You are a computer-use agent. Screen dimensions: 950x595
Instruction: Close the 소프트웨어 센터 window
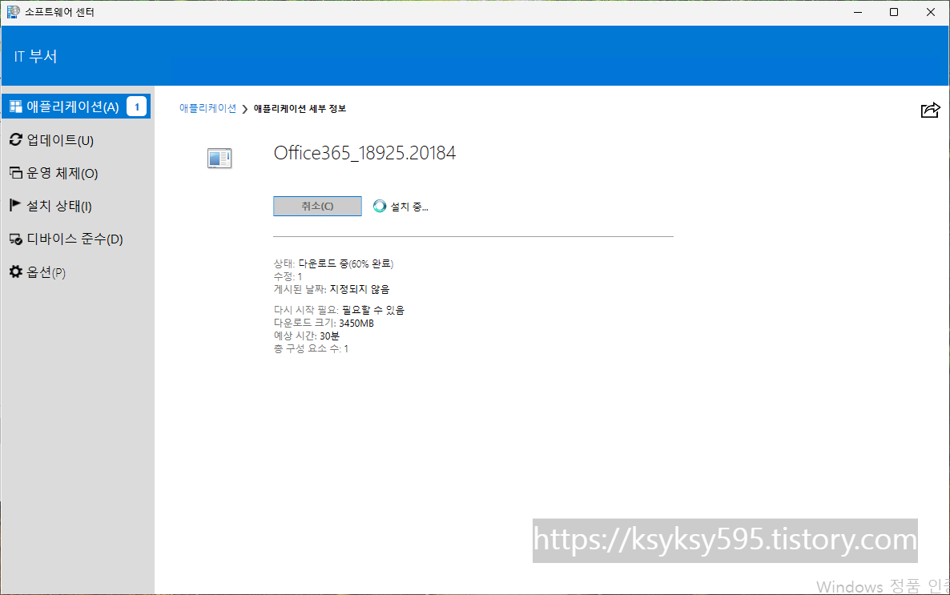(x=931, y=12)
